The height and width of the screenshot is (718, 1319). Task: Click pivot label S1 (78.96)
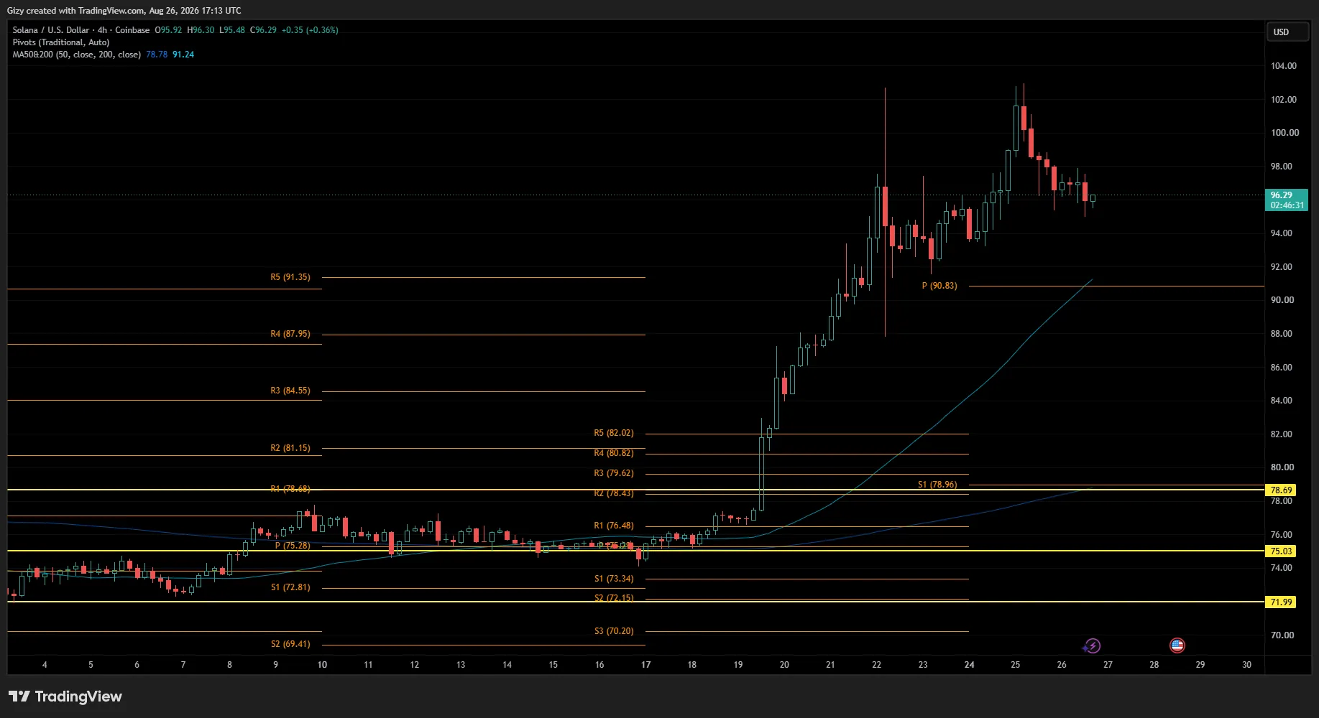937,485
